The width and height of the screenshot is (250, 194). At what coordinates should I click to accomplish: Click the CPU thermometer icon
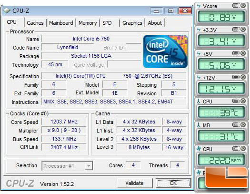199,102
